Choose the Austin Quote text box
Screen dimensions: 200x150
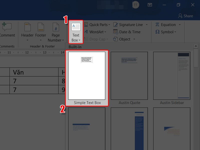tap(129, 75)
